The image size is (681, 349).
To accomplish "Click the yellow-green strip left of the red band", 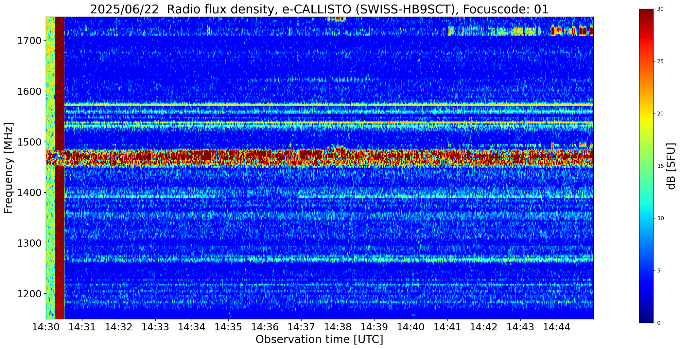I will (50, 168).
